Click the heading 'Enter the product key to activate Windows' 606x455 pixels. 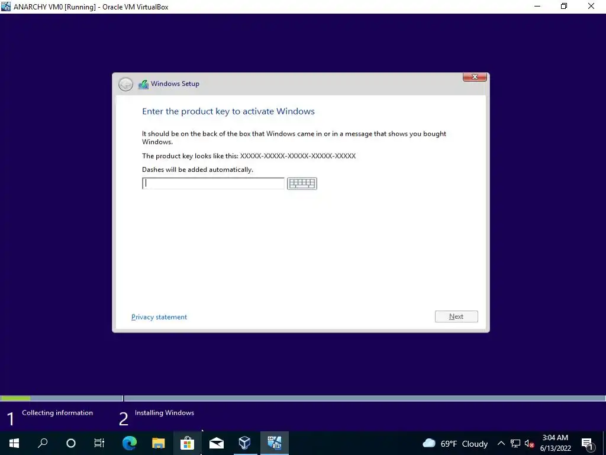tap(228, 111)
